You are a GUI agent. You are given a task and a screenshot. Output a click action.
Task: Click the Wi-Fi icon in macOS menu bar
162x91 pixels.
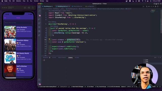[x=143, y=1]
